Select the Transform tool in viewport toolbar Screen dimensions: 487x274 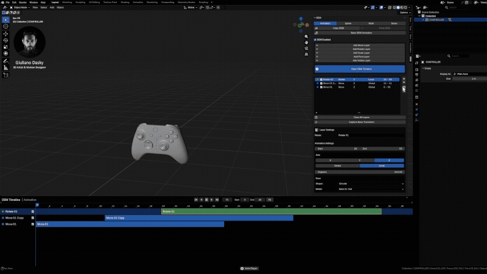[x=5, y=54]
